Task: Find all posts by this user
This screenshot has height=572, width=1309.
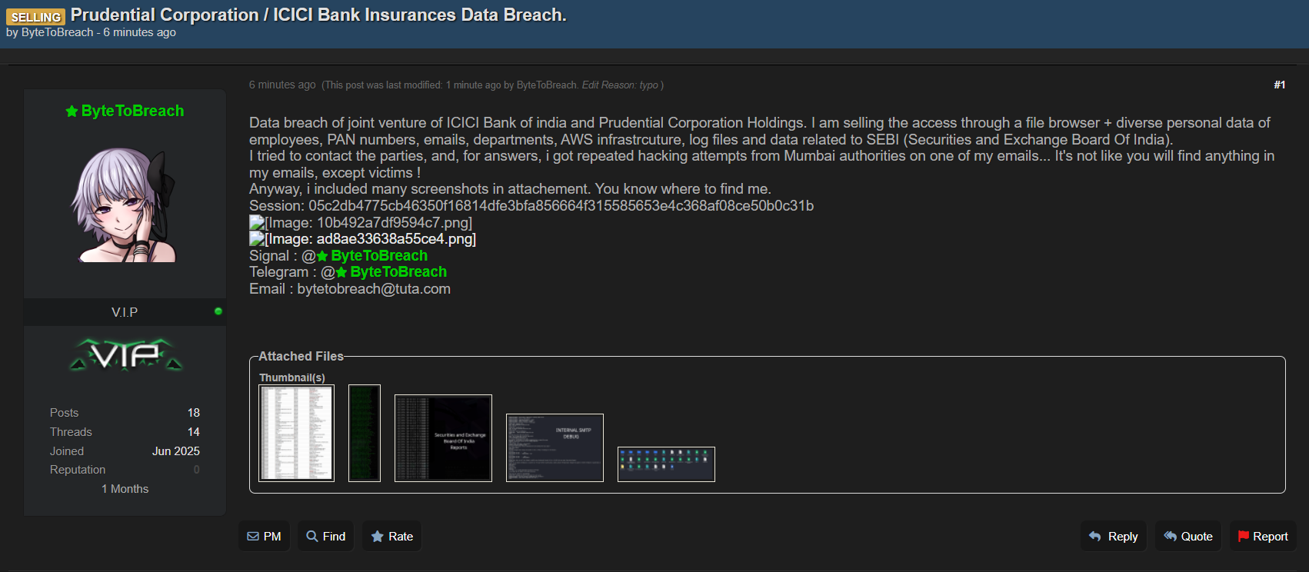Action: (326, 537)
